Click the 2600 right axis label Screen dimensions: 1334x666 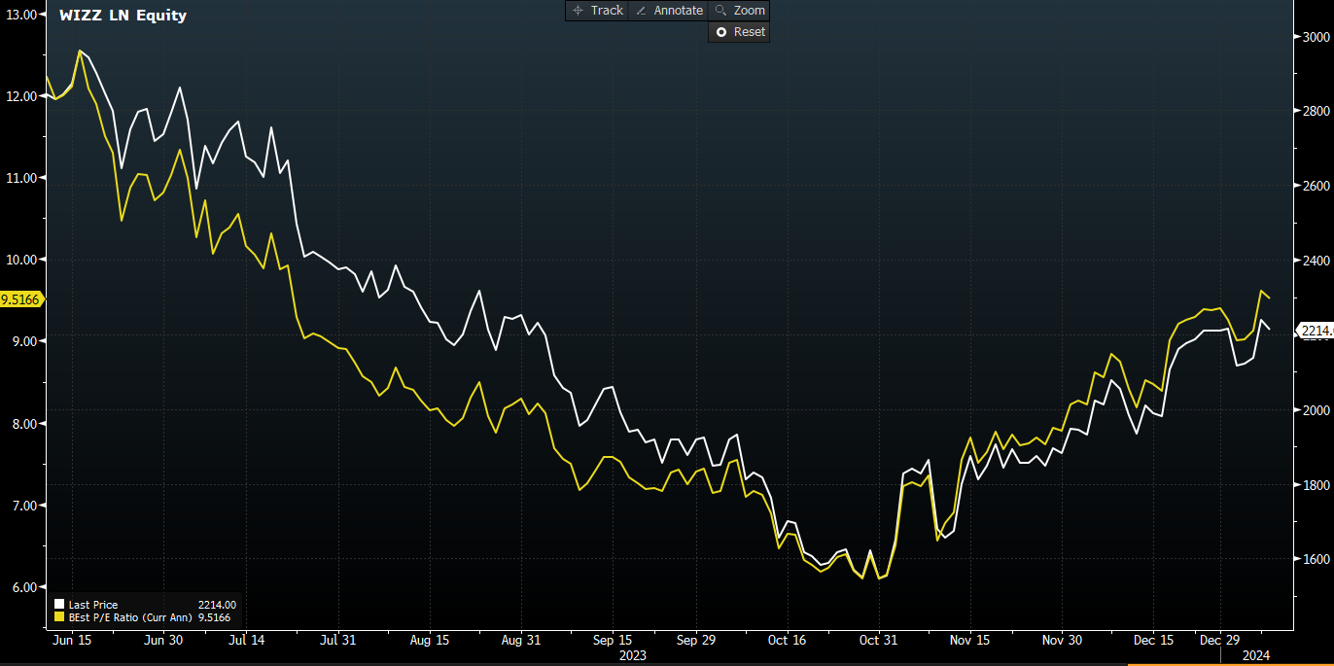(x=1316, y=186)
